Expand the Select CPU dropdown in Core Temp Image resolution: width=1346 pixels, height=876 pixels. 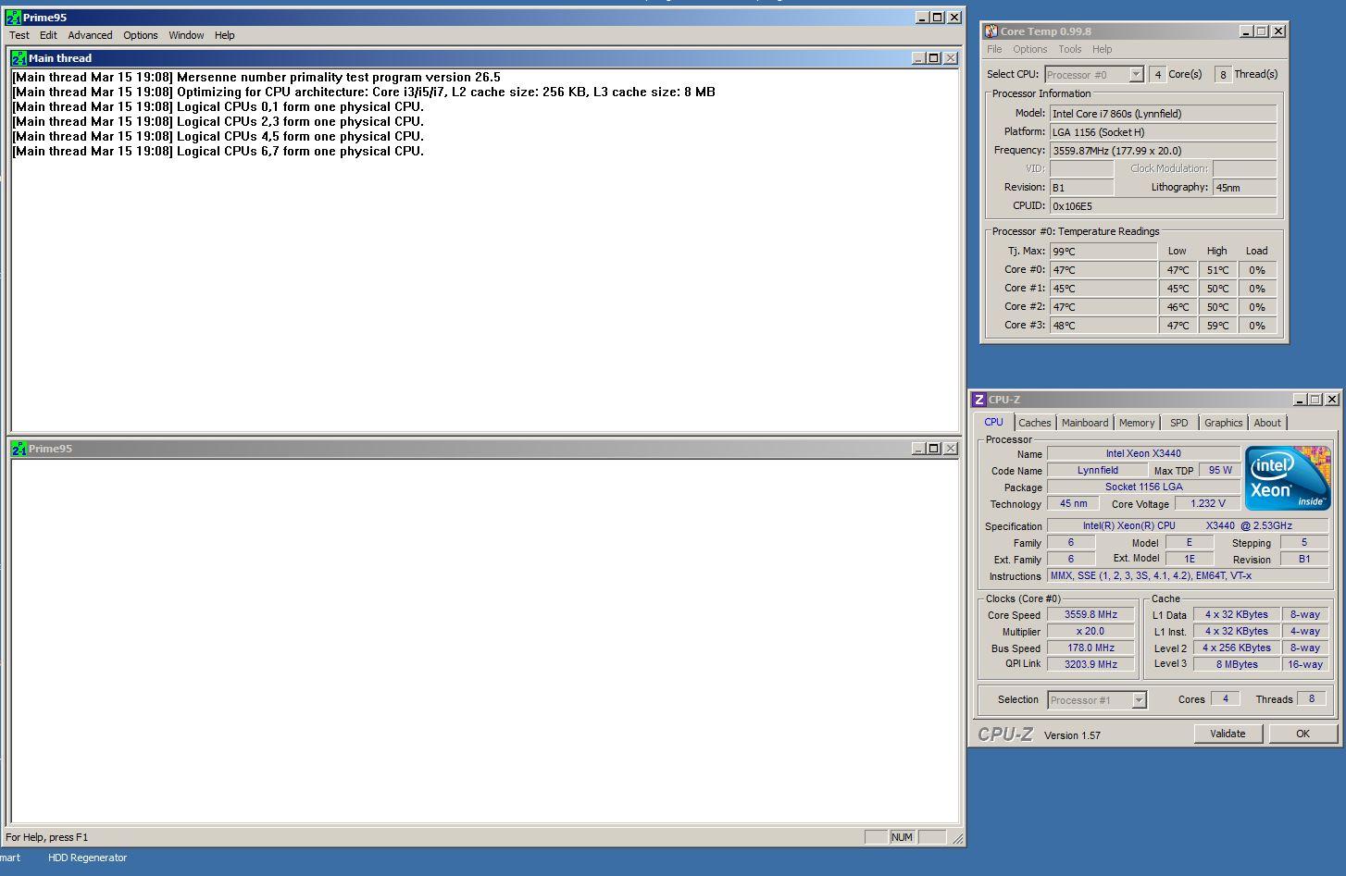pos(1136,75)
